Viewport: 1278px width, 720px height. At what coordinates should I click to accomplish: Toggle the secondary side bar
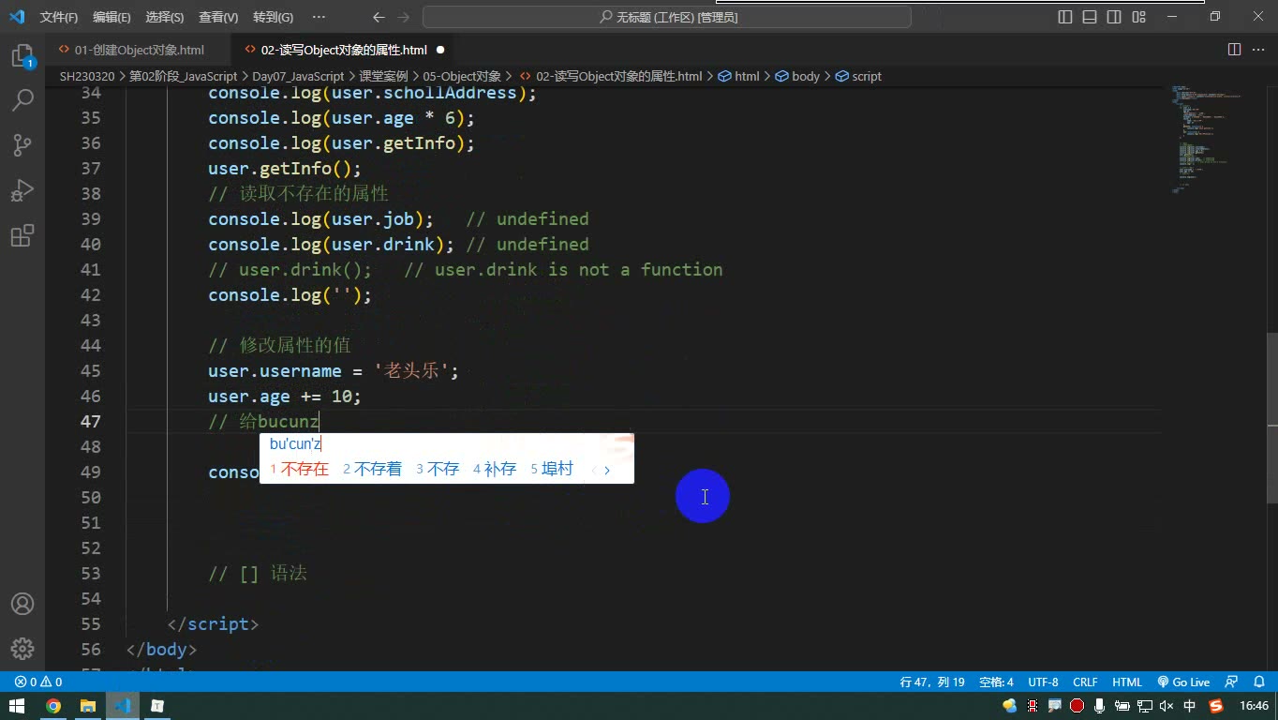coord(1114,17)
